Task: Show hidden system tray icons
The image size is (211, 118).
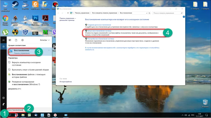Action: (x=182, y=115)
